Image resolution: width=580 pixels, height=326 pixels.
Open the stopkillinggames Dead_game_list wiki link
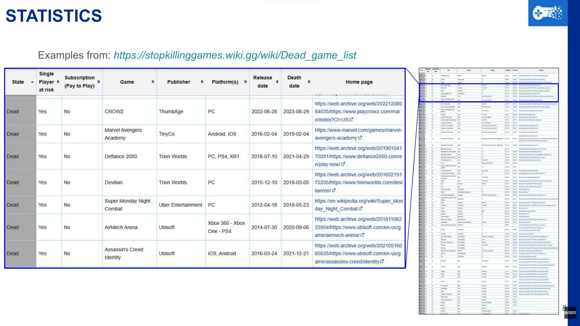(x=235, y=55)
